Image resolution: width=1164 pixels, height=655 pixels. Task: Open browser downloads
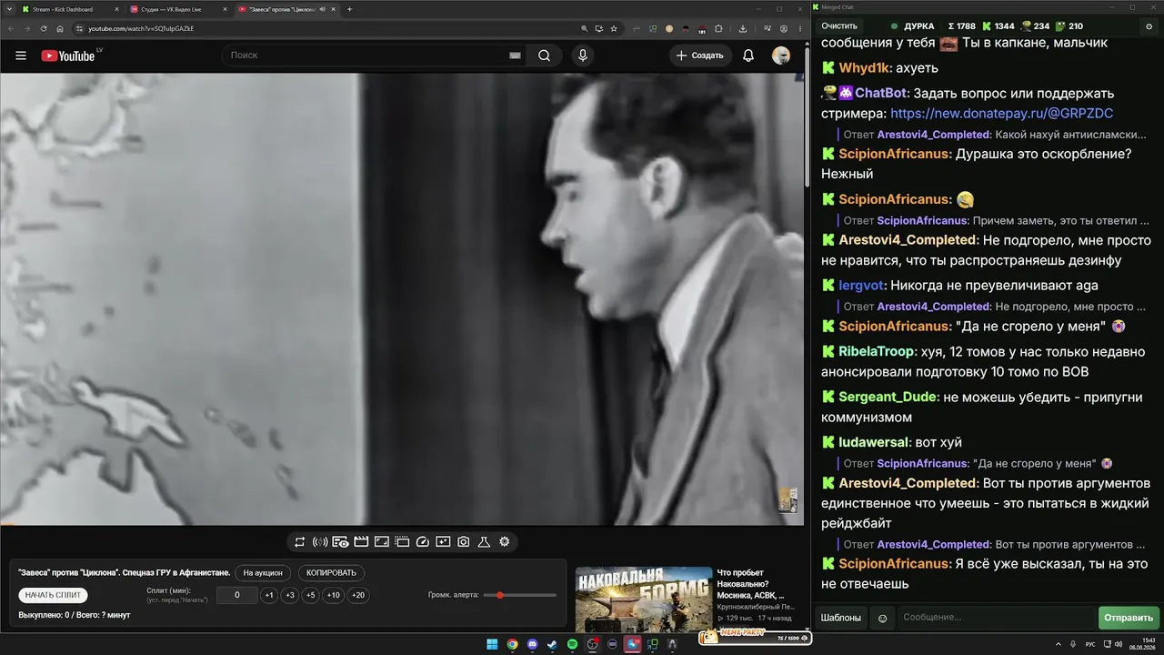pyautogui.click(x=743, y=28)
